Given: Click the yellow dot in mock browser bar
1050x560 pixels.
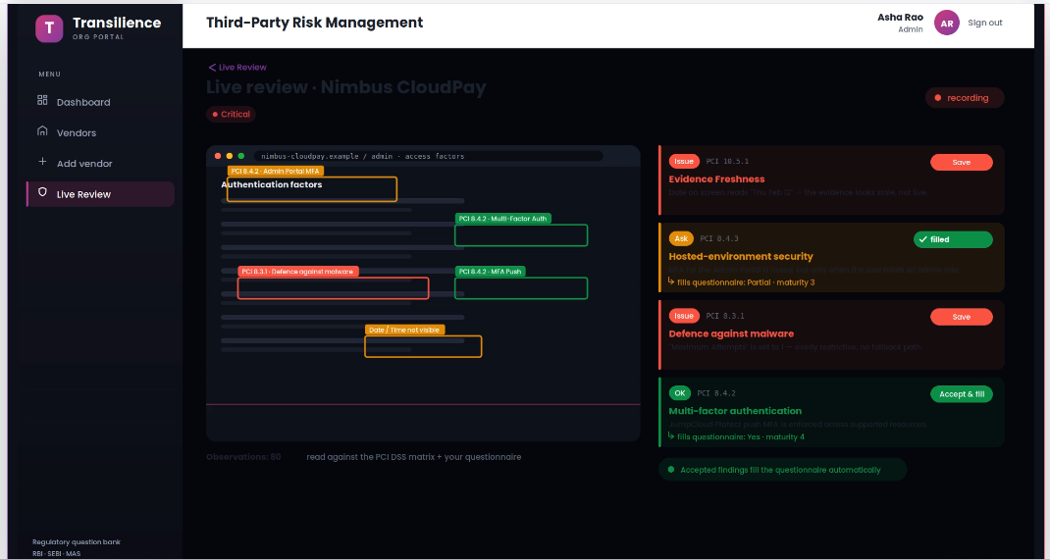Looking at the screenshot, I should (x=230, y=156).
